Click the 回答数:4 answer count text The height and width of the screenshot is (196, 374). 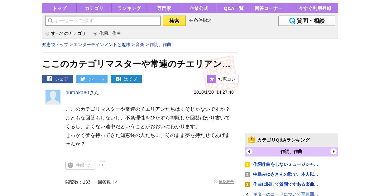(x=108, y=182)
